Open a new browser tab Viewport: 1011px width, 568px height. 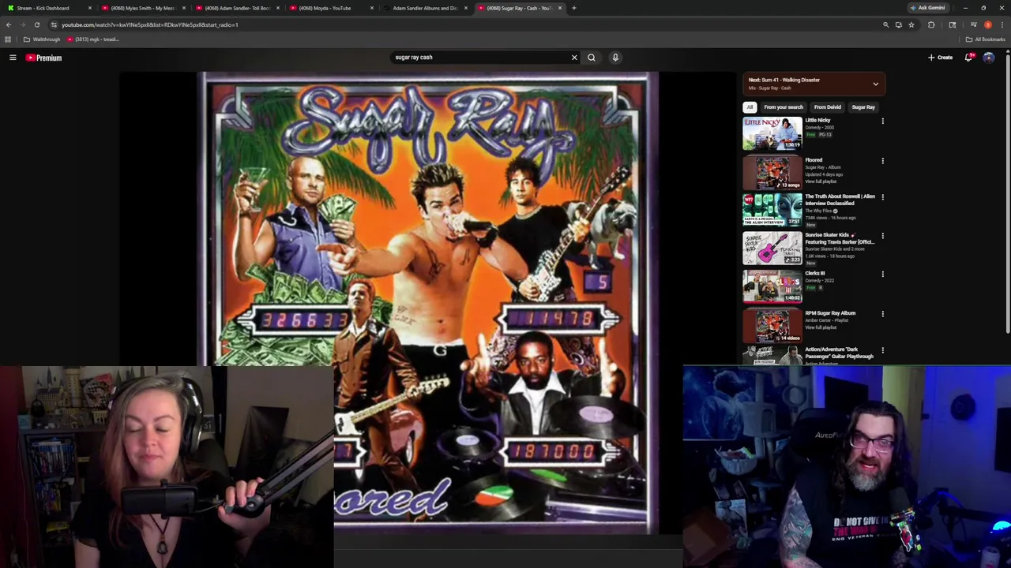(x=573, y=8)
